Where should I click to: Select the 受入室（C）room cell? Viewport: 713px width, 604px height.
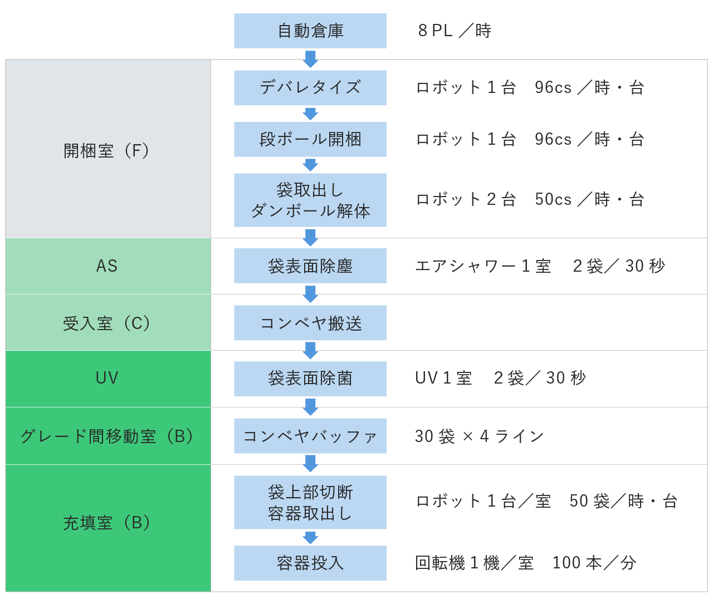click(x=108, y=322)
